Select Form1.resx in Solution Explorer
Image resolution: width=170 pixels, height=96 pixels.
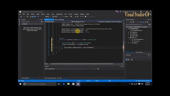coord(137,41)
